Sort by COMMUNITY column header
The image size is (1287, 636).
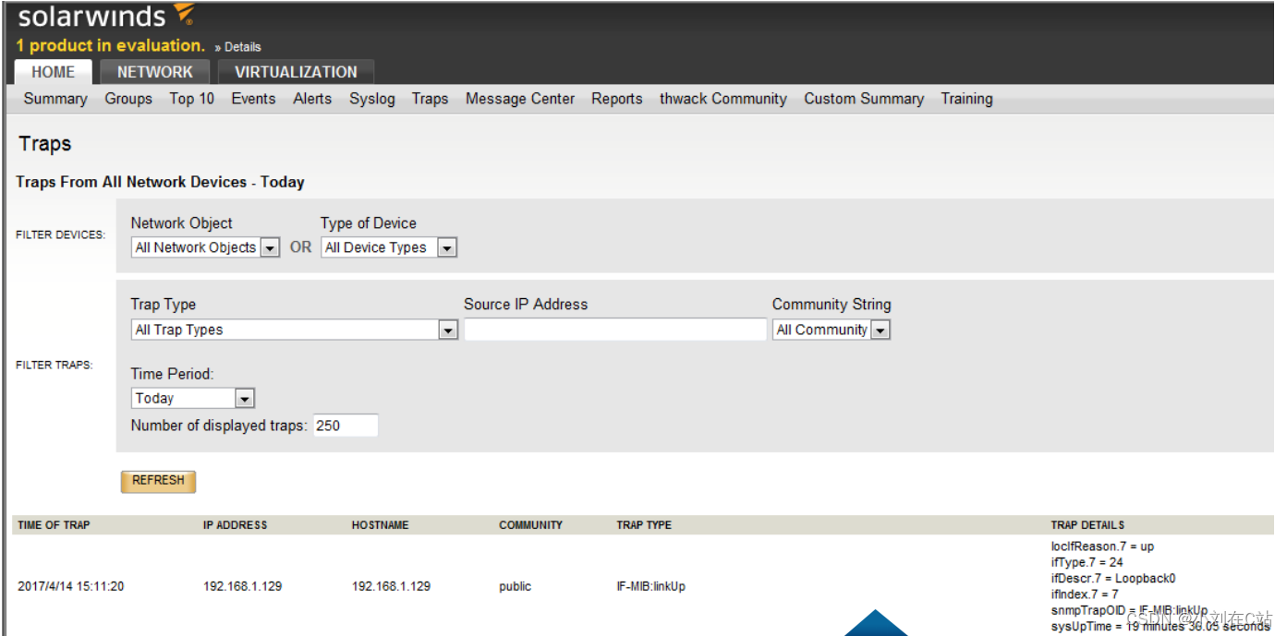(x=530, y=525)
